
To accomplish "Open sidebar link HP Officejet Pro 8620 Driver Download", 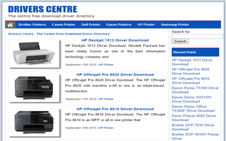I will coord(190,71).
